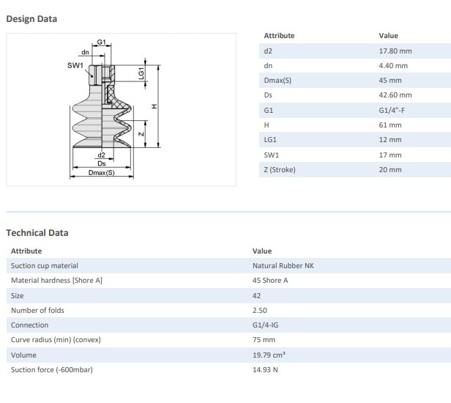Select the 20 mm stroke value
451x403 pixels.
(x=390, y=169)
